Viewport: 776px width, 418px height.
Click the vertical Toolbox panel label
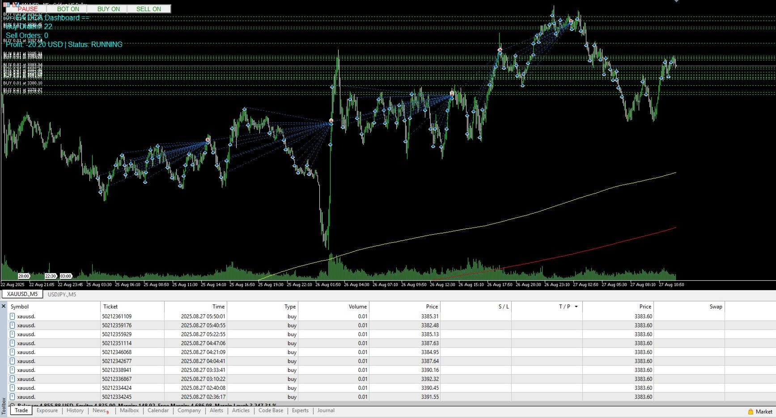coord(4,405)
